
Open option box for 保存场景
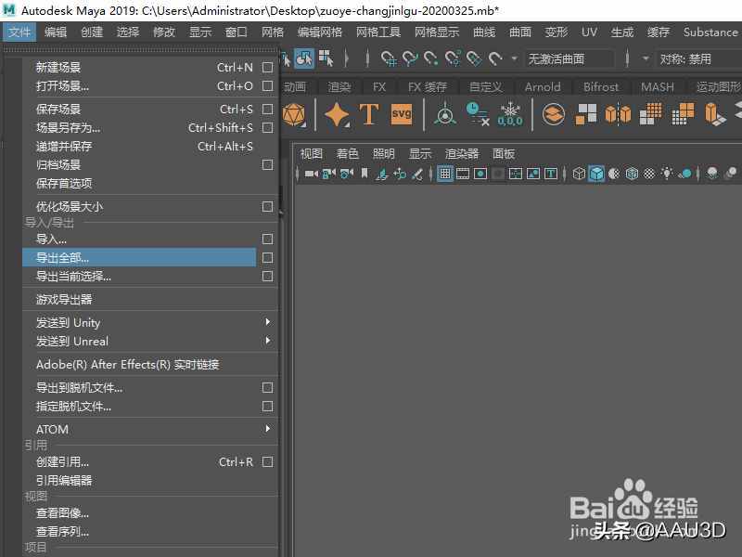267,109
